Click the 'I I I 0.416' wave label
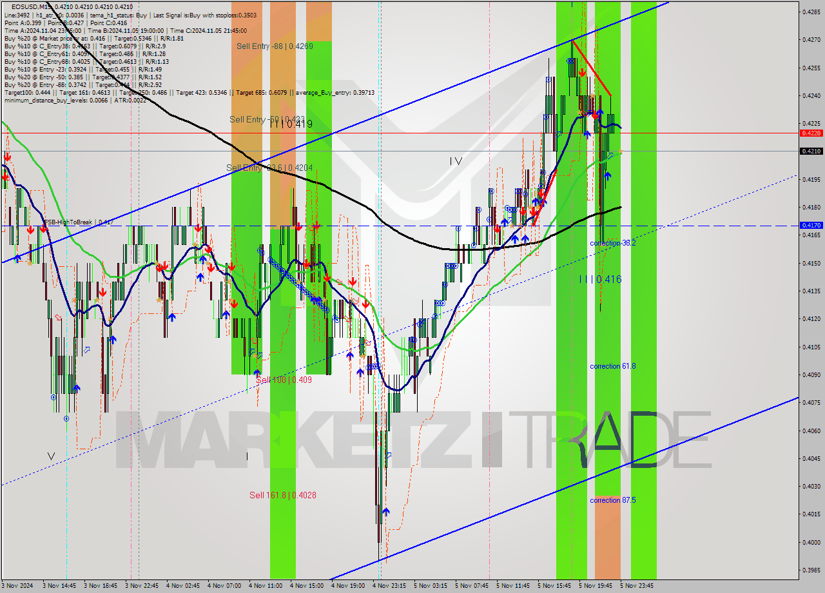The width and height of the screenshot is (825, 593). (599, 279)
